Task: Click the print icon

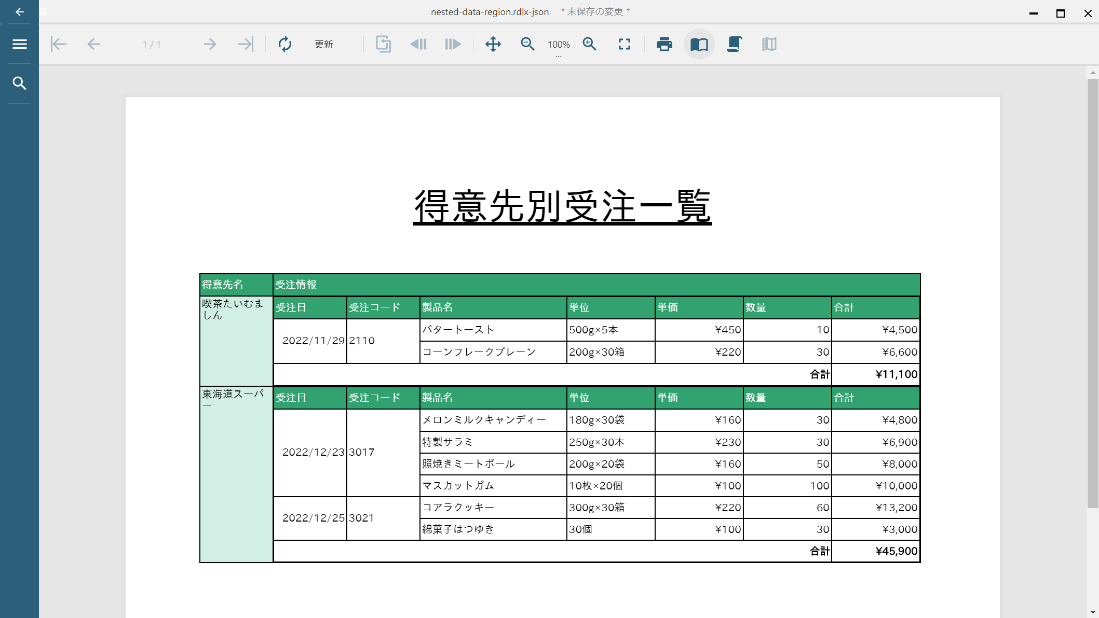Action: point(664,44)
